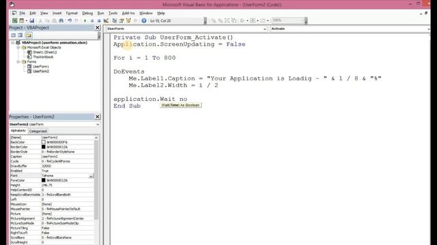Viewport: 437px width, 245px height.
Task: Open the Edit menu
Action: (33, 13)
